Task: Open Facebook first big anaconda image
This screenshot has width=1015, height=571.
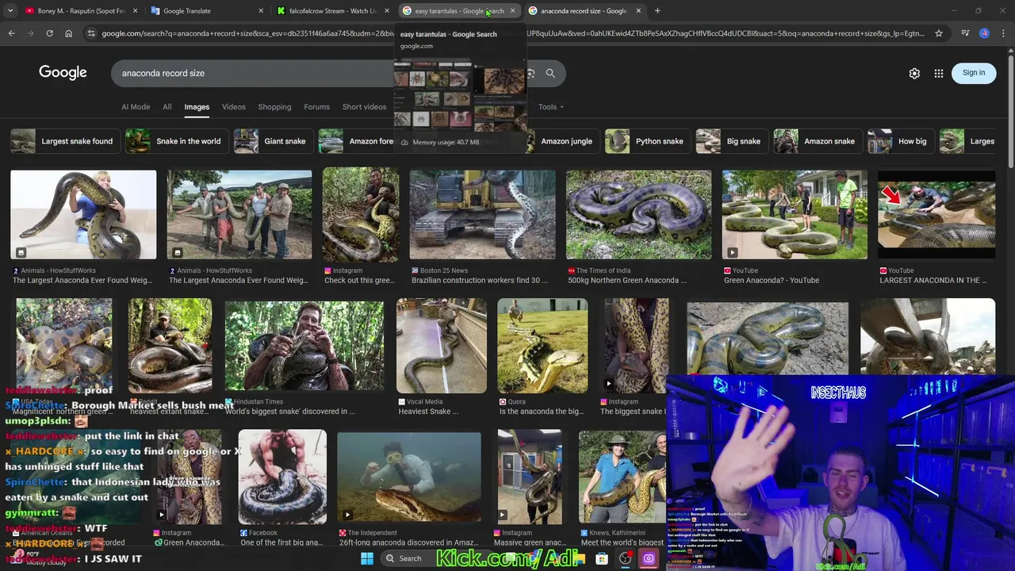Action: pos(282,477)
